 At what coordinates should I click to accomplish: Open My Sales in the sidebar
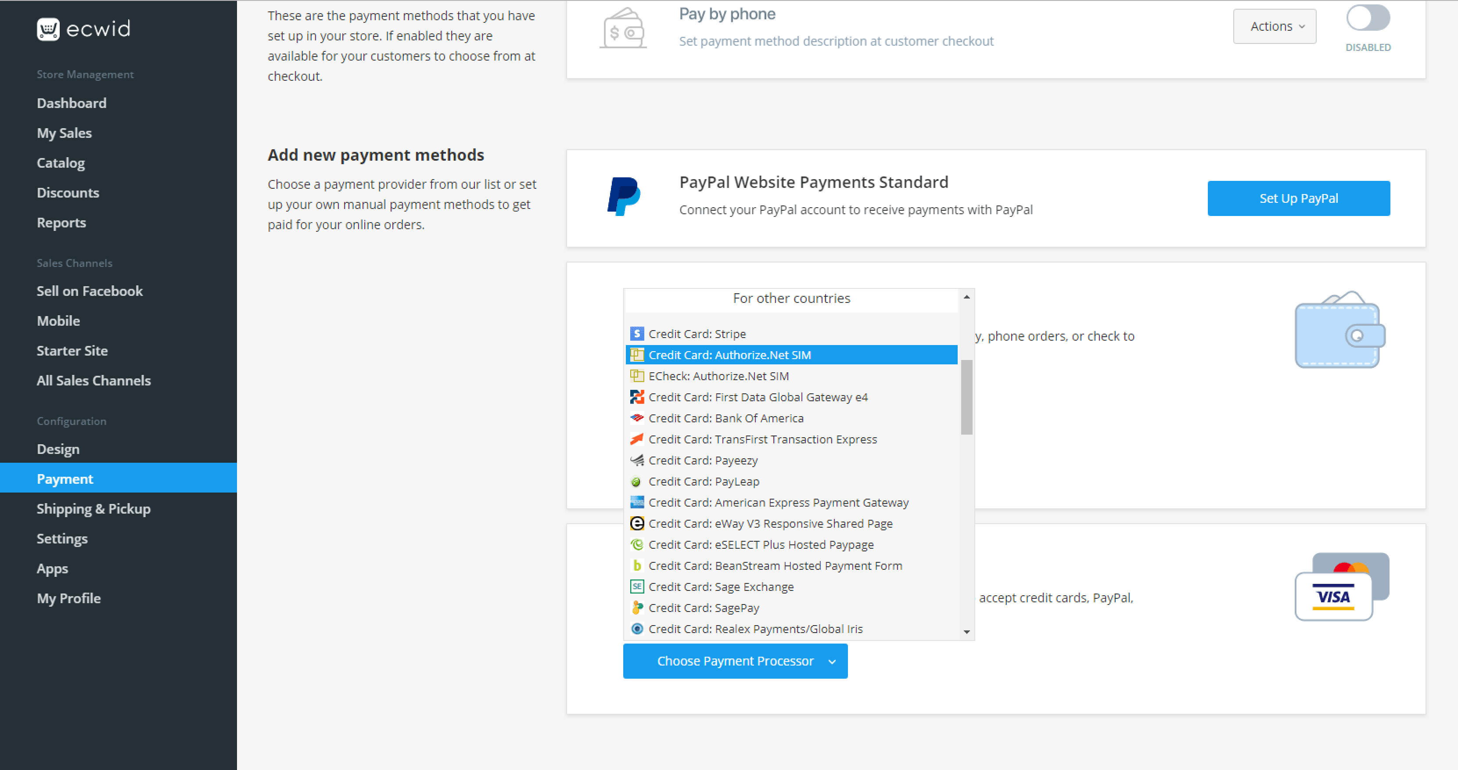tap(64, 133)
